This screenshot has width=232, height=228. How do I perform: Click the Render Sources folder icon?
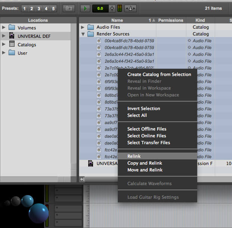[91, 34]
